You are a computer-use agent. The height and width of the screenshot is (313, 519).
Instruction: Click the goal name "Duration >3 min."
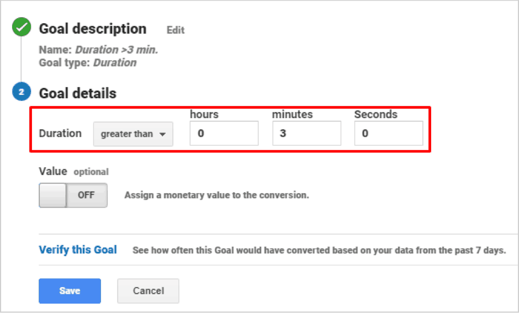tap(116, 50)
